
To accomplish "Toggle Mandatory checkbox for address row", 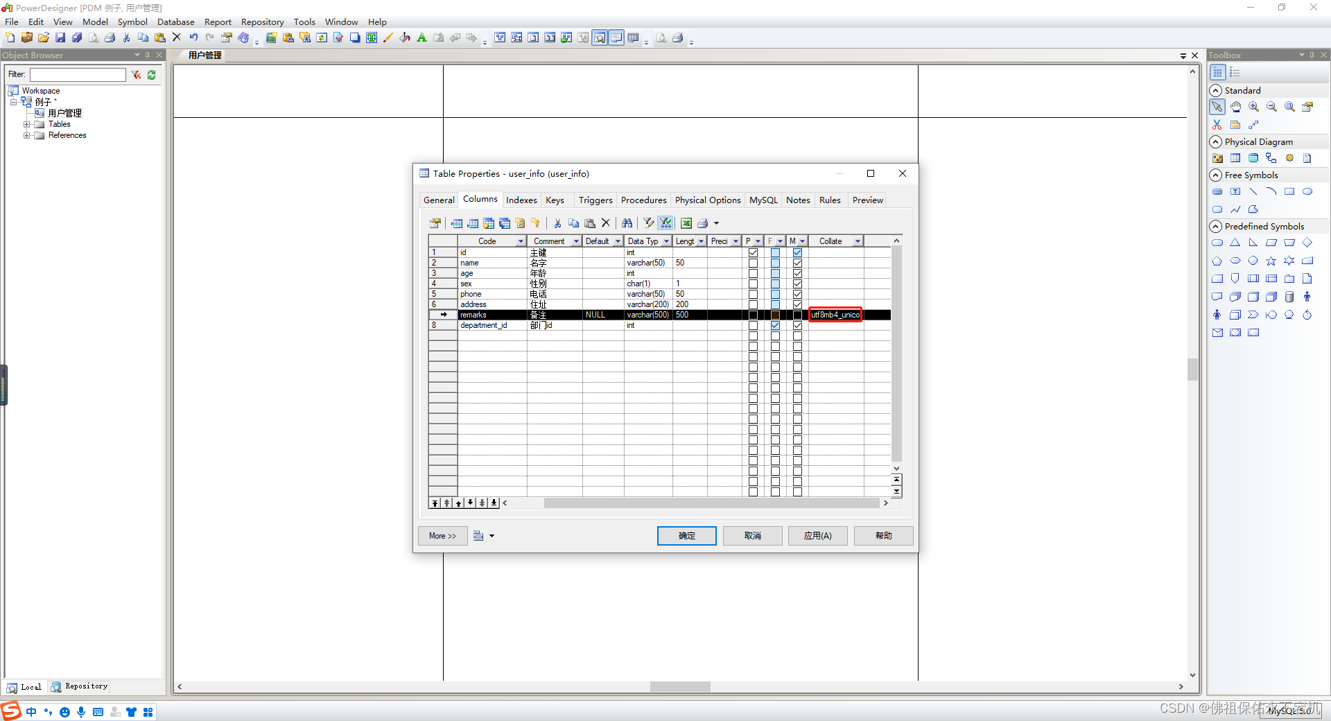I will point(797,304).
